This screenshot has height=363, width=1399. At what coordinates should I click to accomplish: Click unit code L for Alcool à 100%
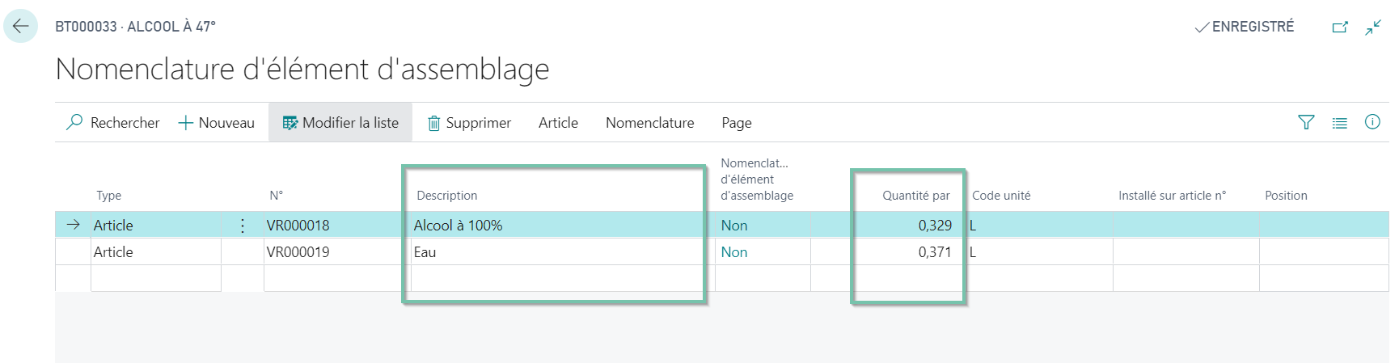[1040, 226]
